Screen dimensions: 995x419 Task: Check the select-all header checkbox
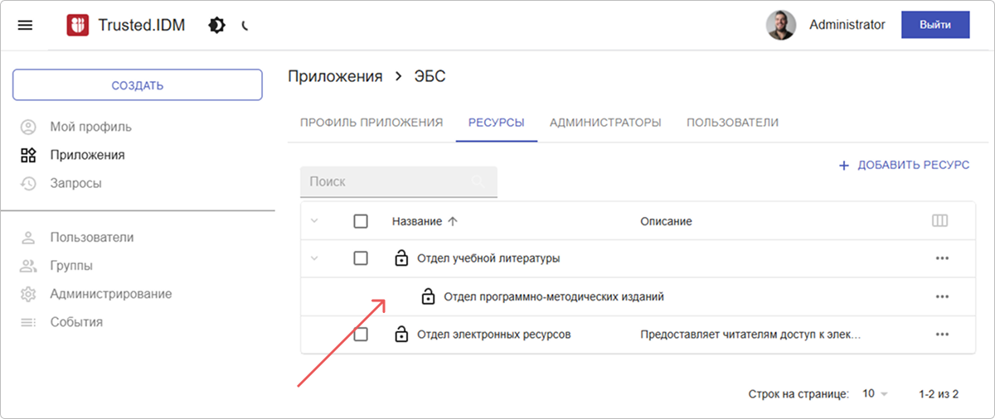click(361, 221)
